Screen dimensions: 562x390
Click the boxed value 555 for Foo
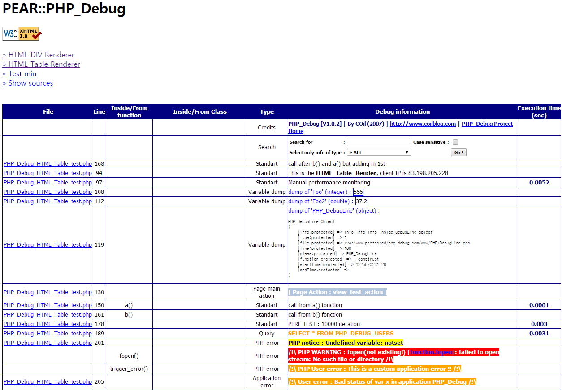click(x=358, y=192)
